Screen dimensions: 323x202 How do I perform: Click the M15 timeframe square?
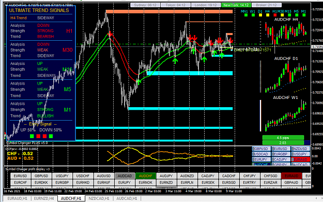[x=289, y=15]
